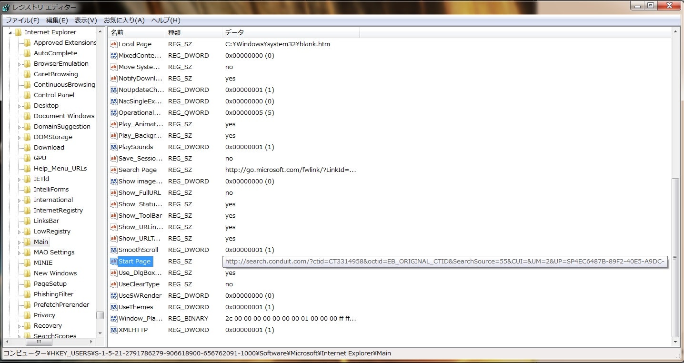This screenshot has height=363, width=684.
Task: Select the MAO Settings key
Action: pos(54,252)
